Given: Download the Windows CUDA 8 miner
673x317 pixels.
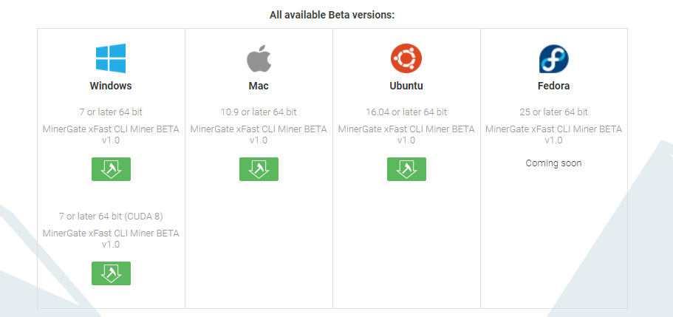Looking at the screenshot, I should coord(111,273).
